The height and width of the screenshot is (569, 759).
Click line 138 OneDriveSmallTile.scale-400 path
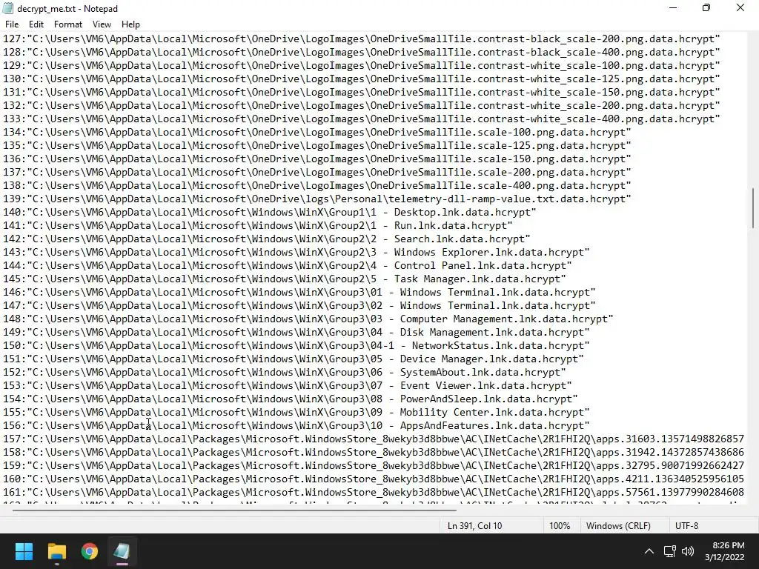pos(317,185)
